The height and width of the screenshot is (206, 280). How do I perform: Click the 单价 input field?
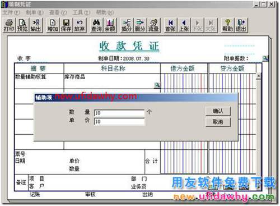click(119, 122)
